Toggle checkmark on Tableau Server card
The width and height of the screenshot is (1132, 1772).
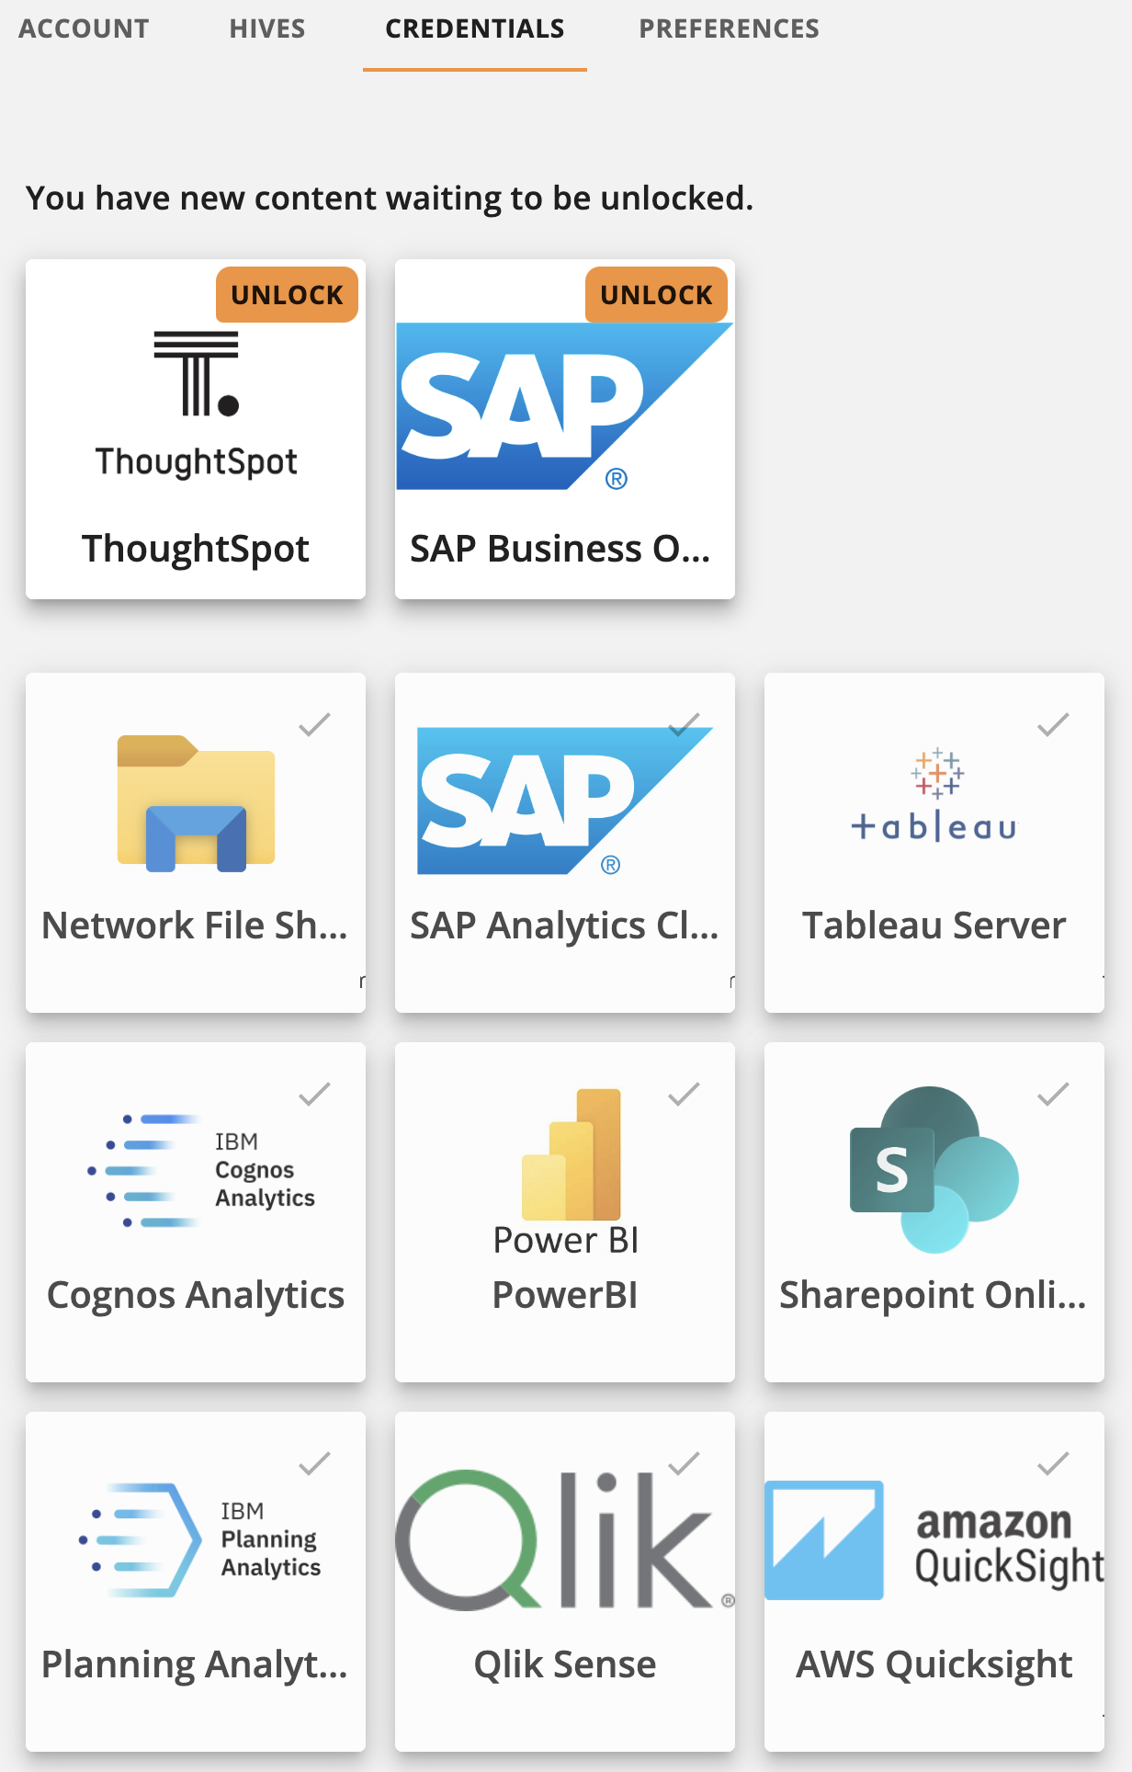1053,725
